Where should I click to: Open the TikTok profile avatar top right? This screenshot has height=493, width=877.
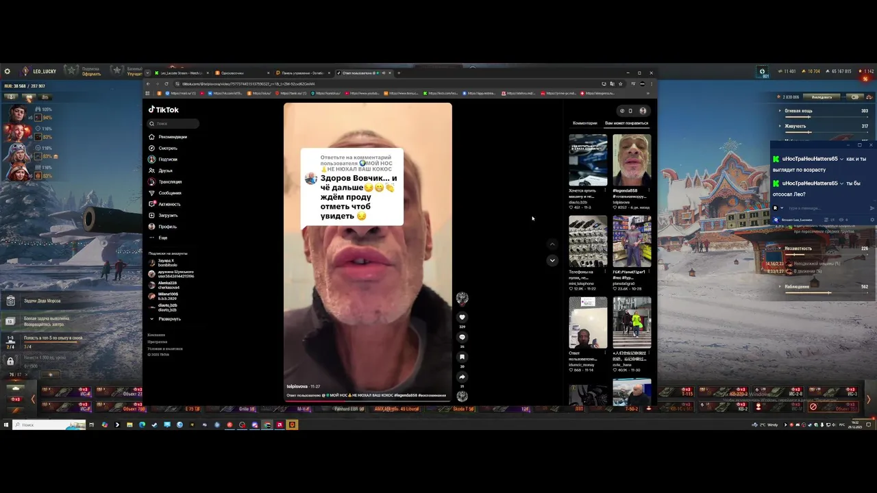point(643,110)
